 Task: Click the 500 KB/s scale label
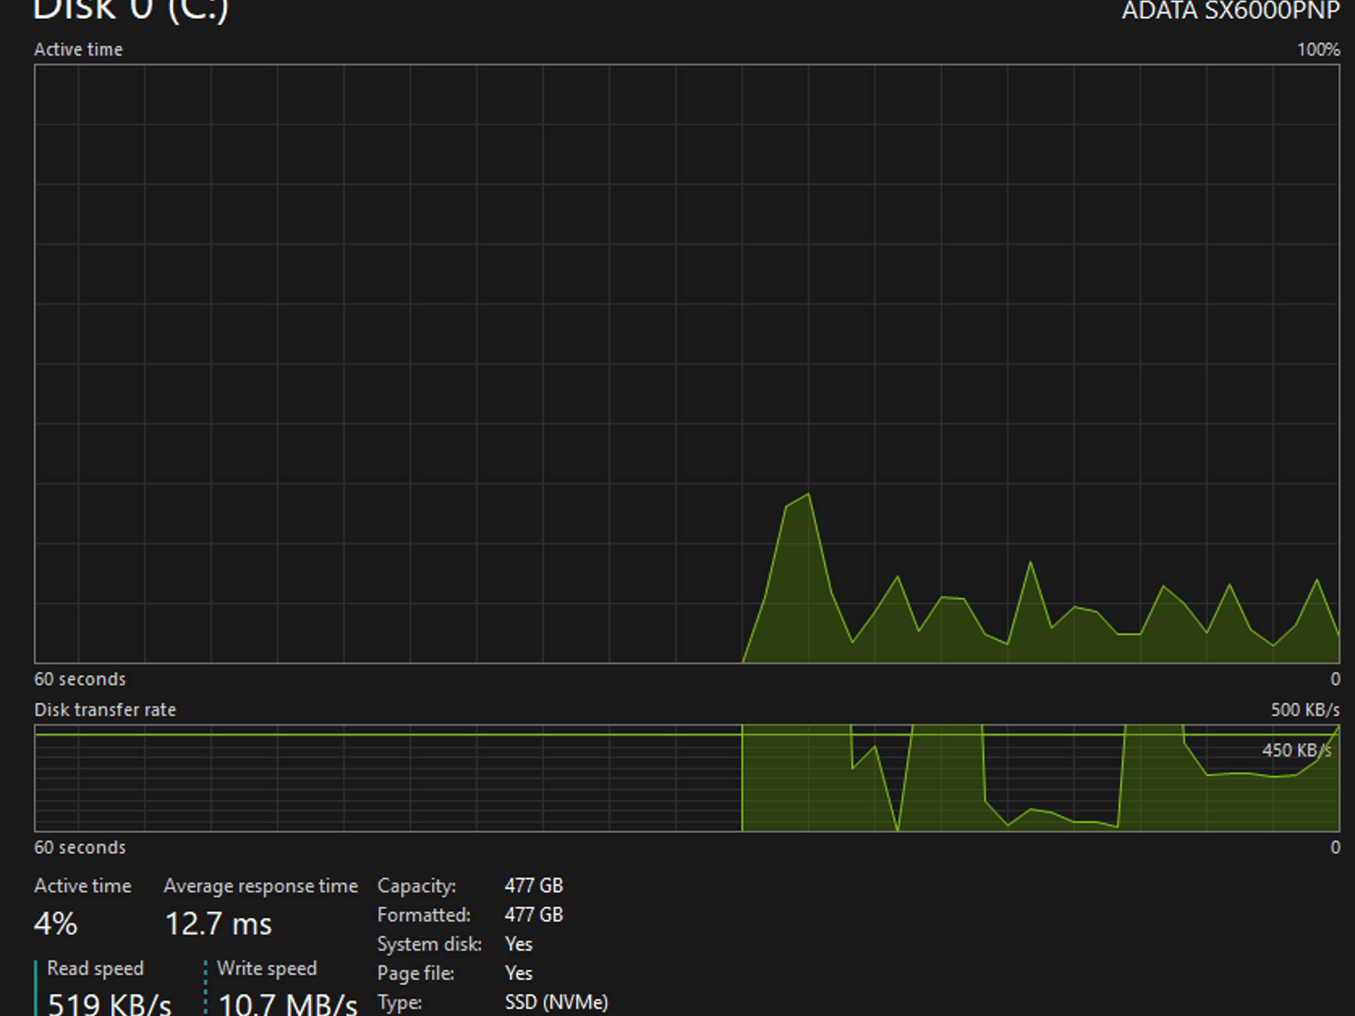coord(1305,710)
